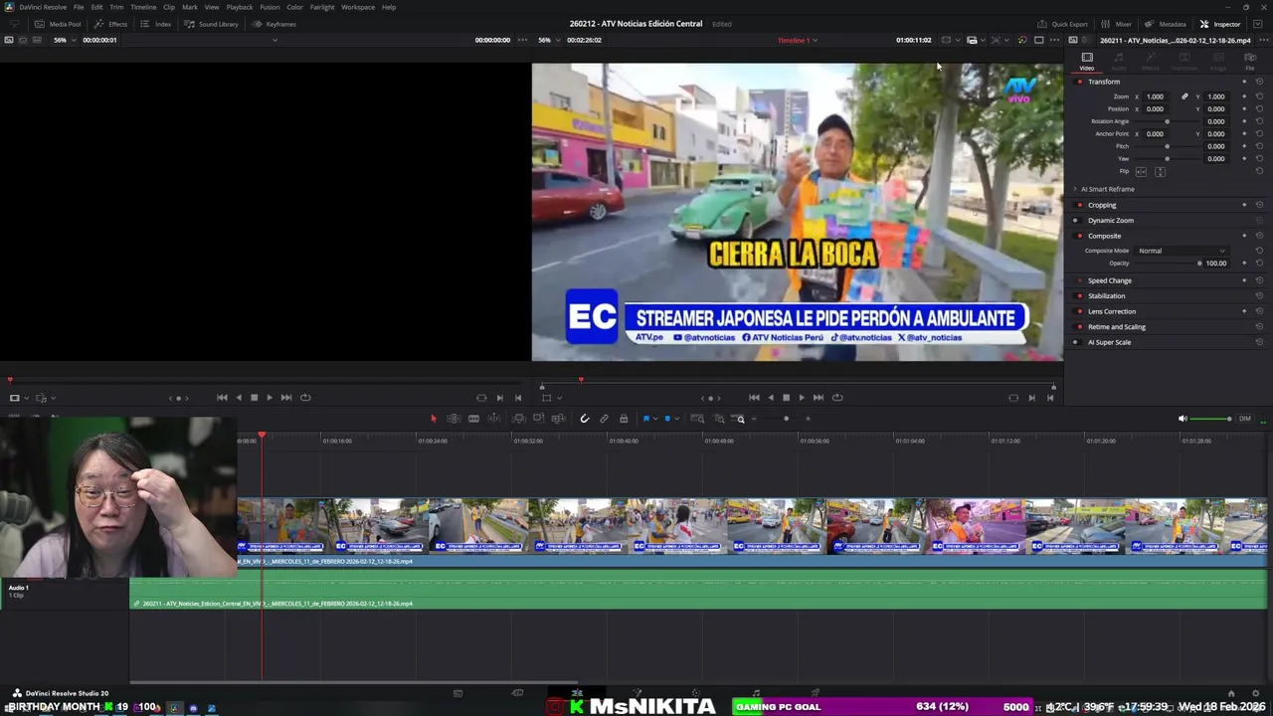Viewport: 1273px width, 716px height.
Task: Toggle the Lens Correction enable switch
Action: point(1080,311)
